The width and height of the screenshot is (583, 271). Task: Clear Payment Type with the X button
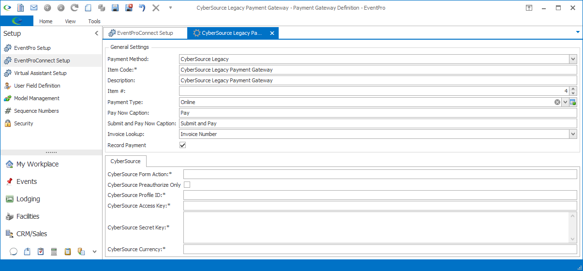click(557, 102)
